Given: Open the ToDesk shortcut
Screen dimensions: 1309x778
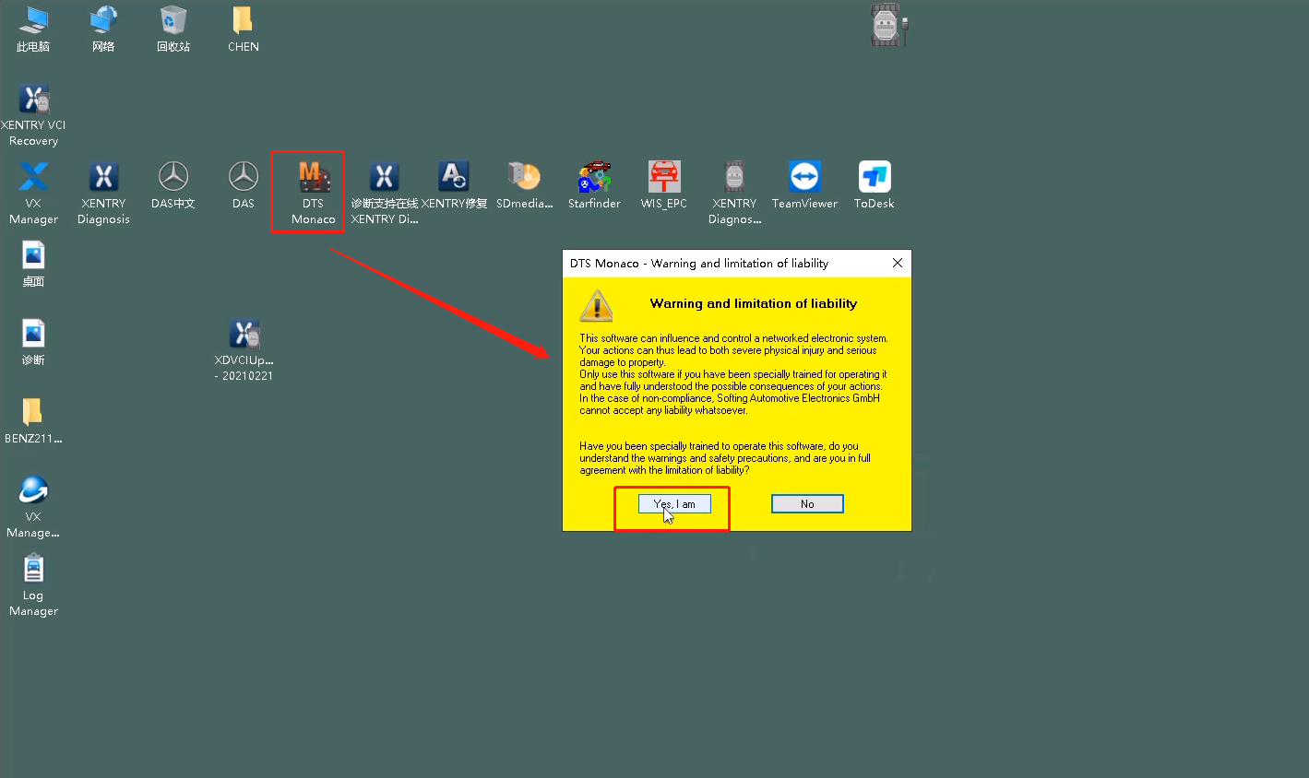Looking at the screenshot, I should tap(875, 185).
